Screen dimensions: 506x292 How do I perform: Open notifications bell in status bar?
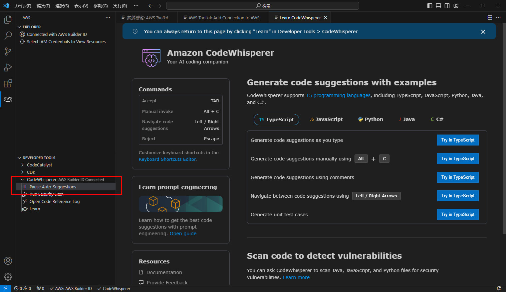[499, 288]
